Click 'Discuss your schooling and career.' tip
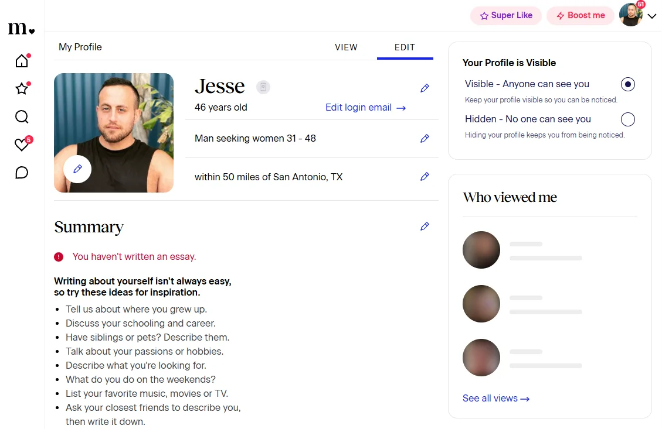662x429 pixels. (x=141, y=323)
